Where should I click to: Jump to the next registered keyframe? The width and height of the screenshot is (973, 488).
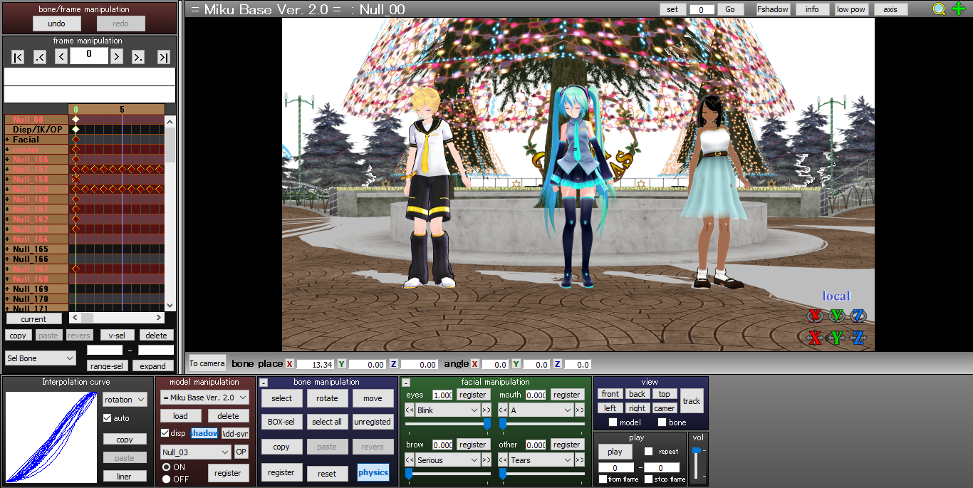pyautogui.click(x=138, y=56)
